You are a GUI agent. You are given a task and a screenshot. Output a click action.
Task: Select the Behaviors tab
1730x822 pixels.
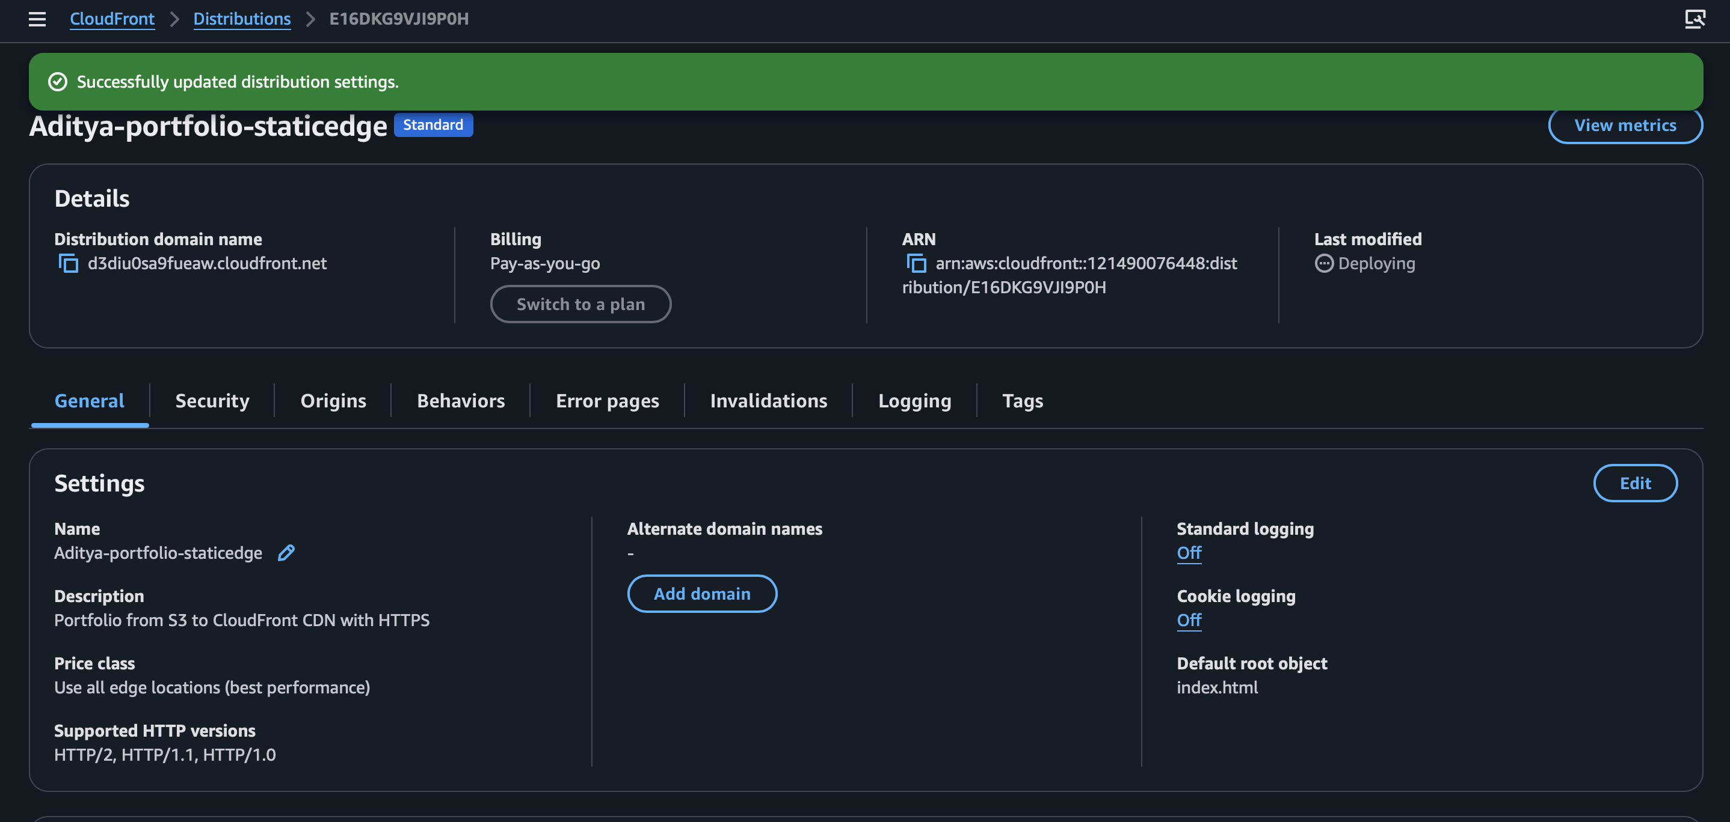tap(461, 401)
